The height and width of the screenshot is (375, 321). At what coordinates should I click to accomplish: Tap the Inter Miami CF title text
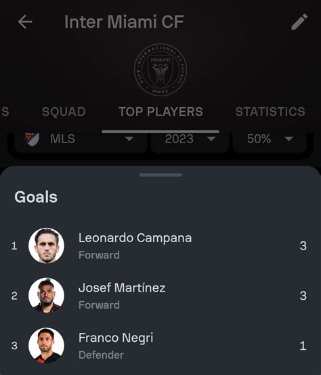point(124,22)
